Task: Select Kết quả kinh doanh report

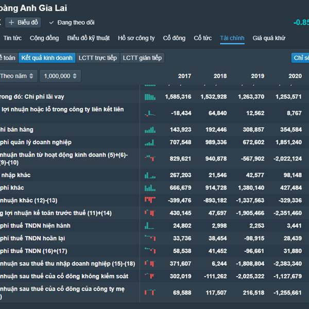Action: point(47,58)
